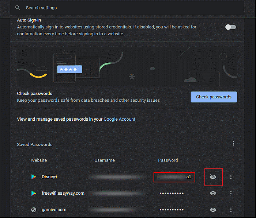The width and height of the screenshot is (256, 218).
Task: Open the freewifi.easyway.com site link
Action: (63, 193)
